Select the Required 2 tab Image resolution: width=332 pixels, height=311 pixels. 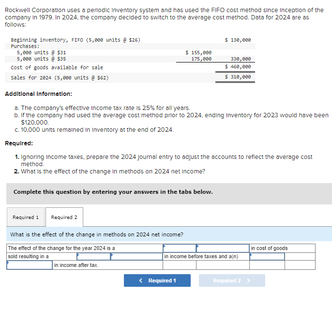64,217
